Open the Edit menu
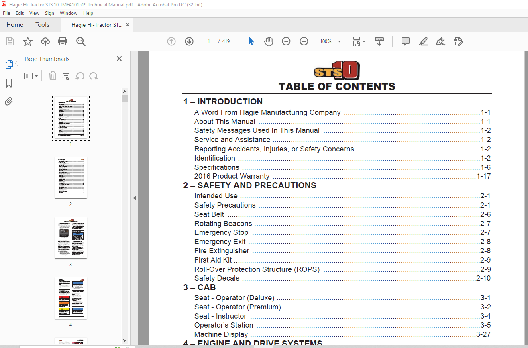 (x=20, y=13)
